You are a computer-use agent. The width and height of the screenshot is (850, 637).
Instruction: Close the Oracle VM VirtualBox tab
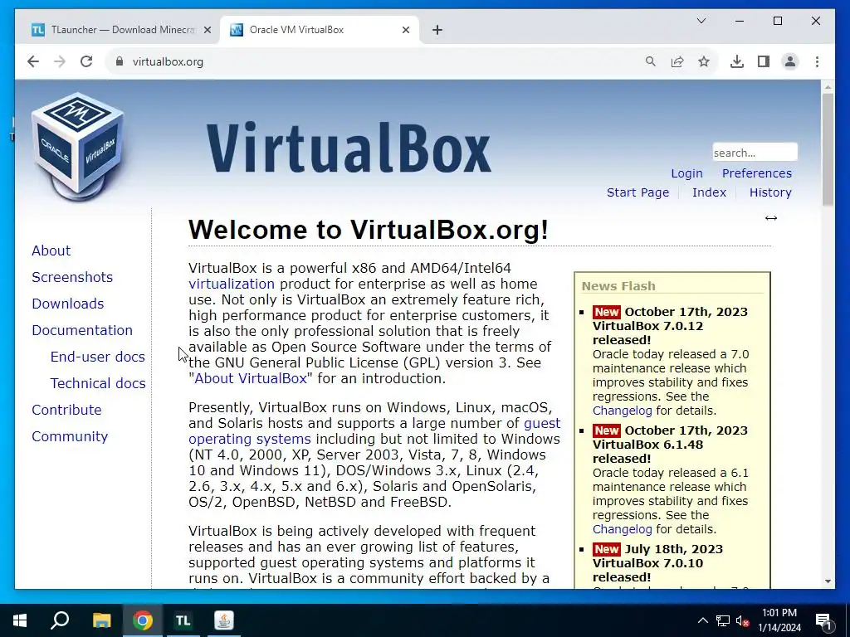405,31
